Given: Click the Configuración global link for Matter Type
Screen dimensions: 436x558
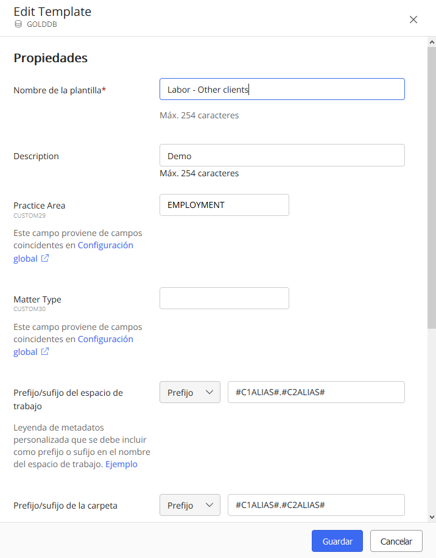Looking at the screenshot, I should tap(105, 339).
